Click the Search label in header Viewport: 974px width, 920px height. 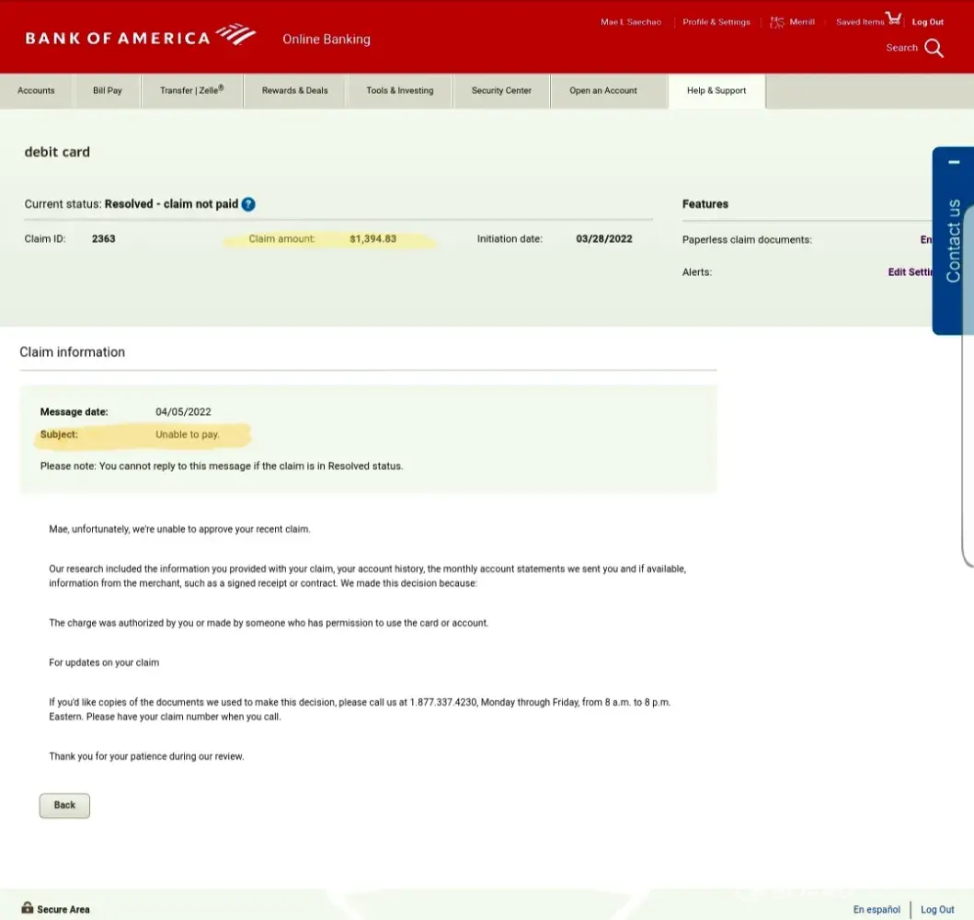tap(901, 48)
